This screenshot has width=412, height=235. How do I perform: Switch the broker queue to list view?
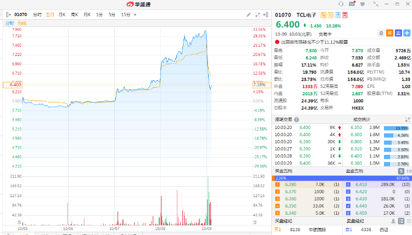401,221
